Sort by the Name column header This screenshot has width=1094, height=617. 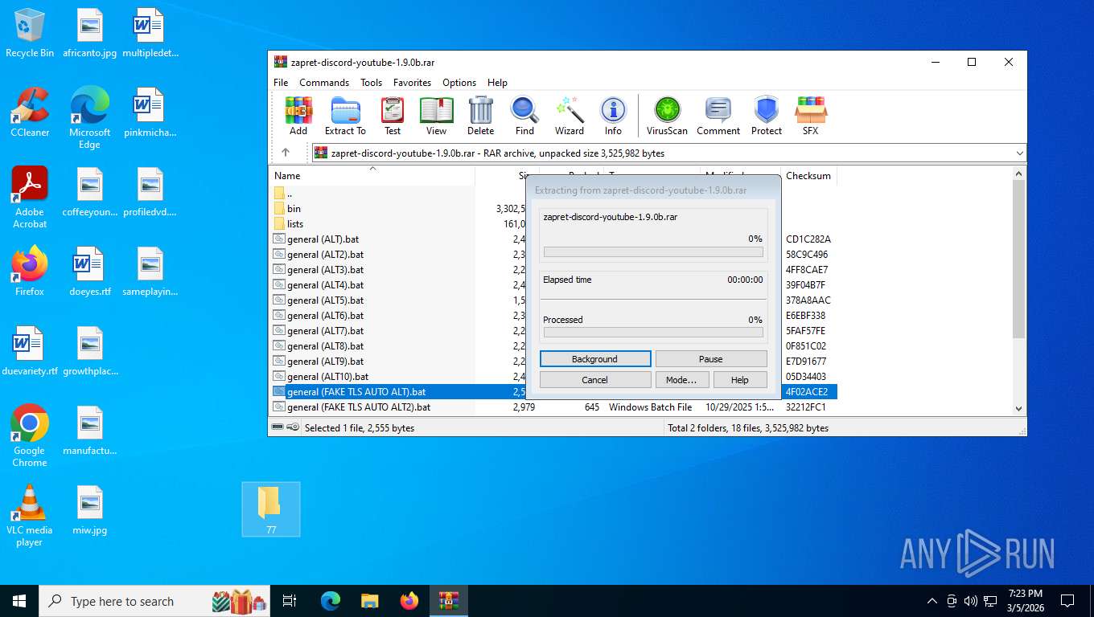[x=372, y=175]
